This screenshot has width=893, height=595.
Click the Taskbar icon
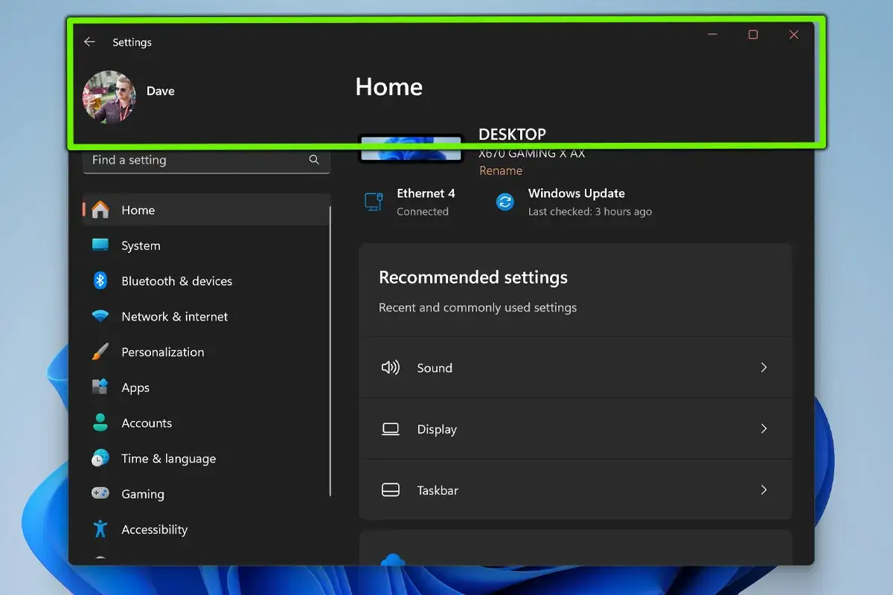391,490
